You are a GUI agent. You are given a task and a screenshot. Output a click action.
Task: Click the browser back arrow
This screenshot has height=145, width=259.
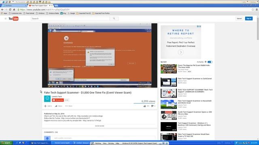2,10
